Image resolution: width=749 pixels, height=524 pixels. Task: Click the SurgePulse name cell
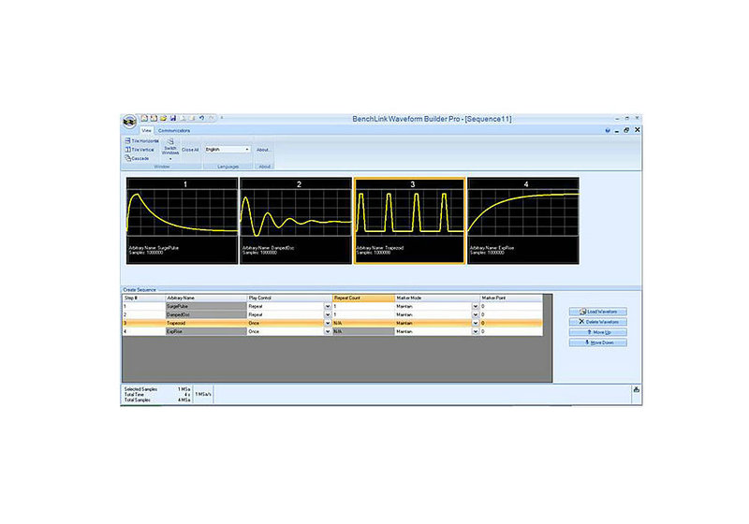[x=206, y=306]
